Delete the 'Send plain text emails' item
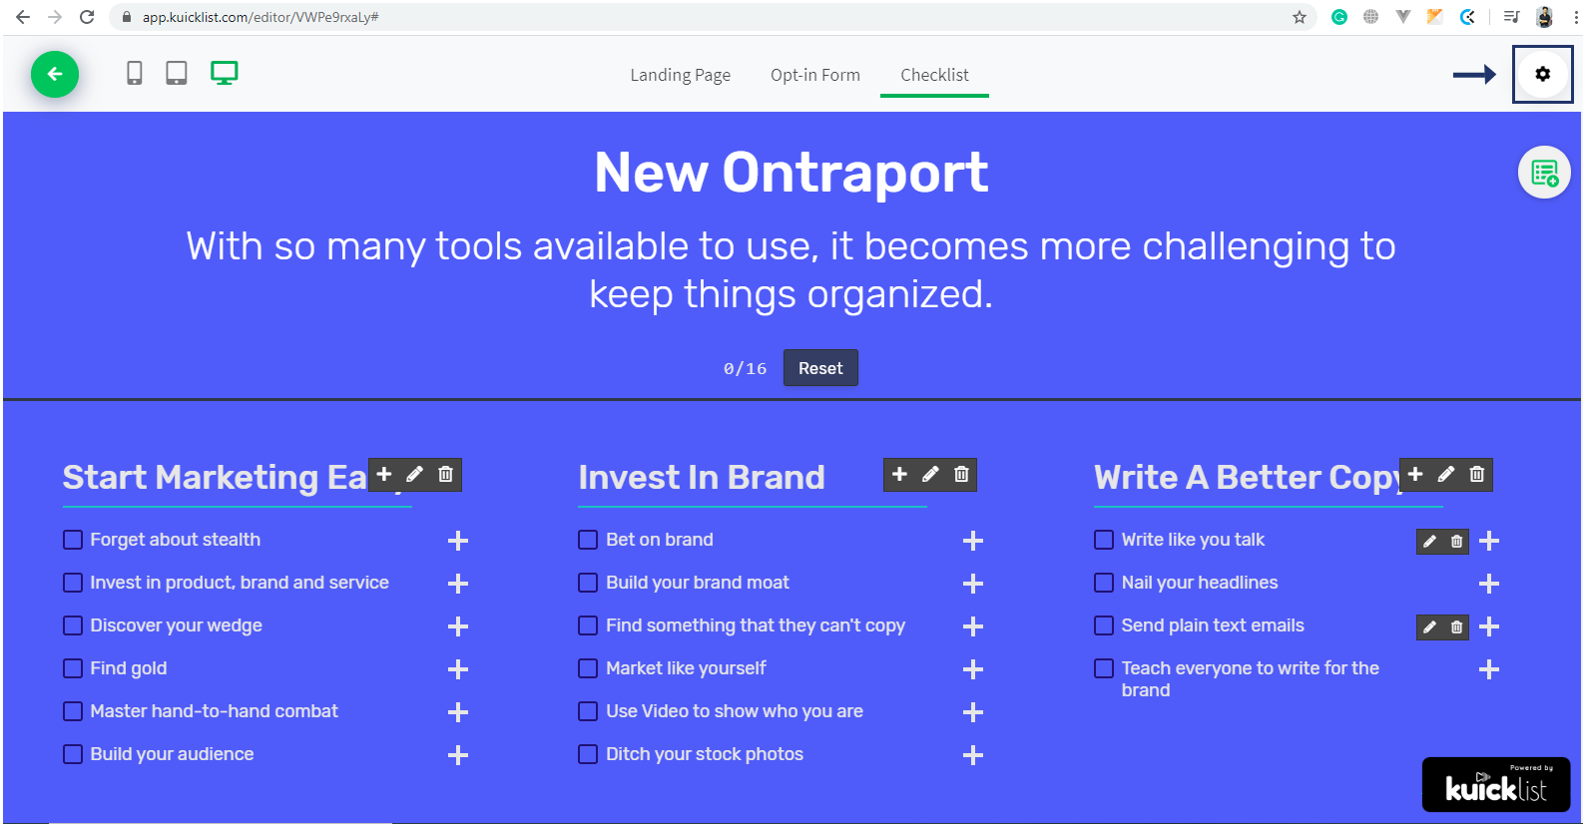The height and width of the screenshot is (826, 1586). point(1457,627)
